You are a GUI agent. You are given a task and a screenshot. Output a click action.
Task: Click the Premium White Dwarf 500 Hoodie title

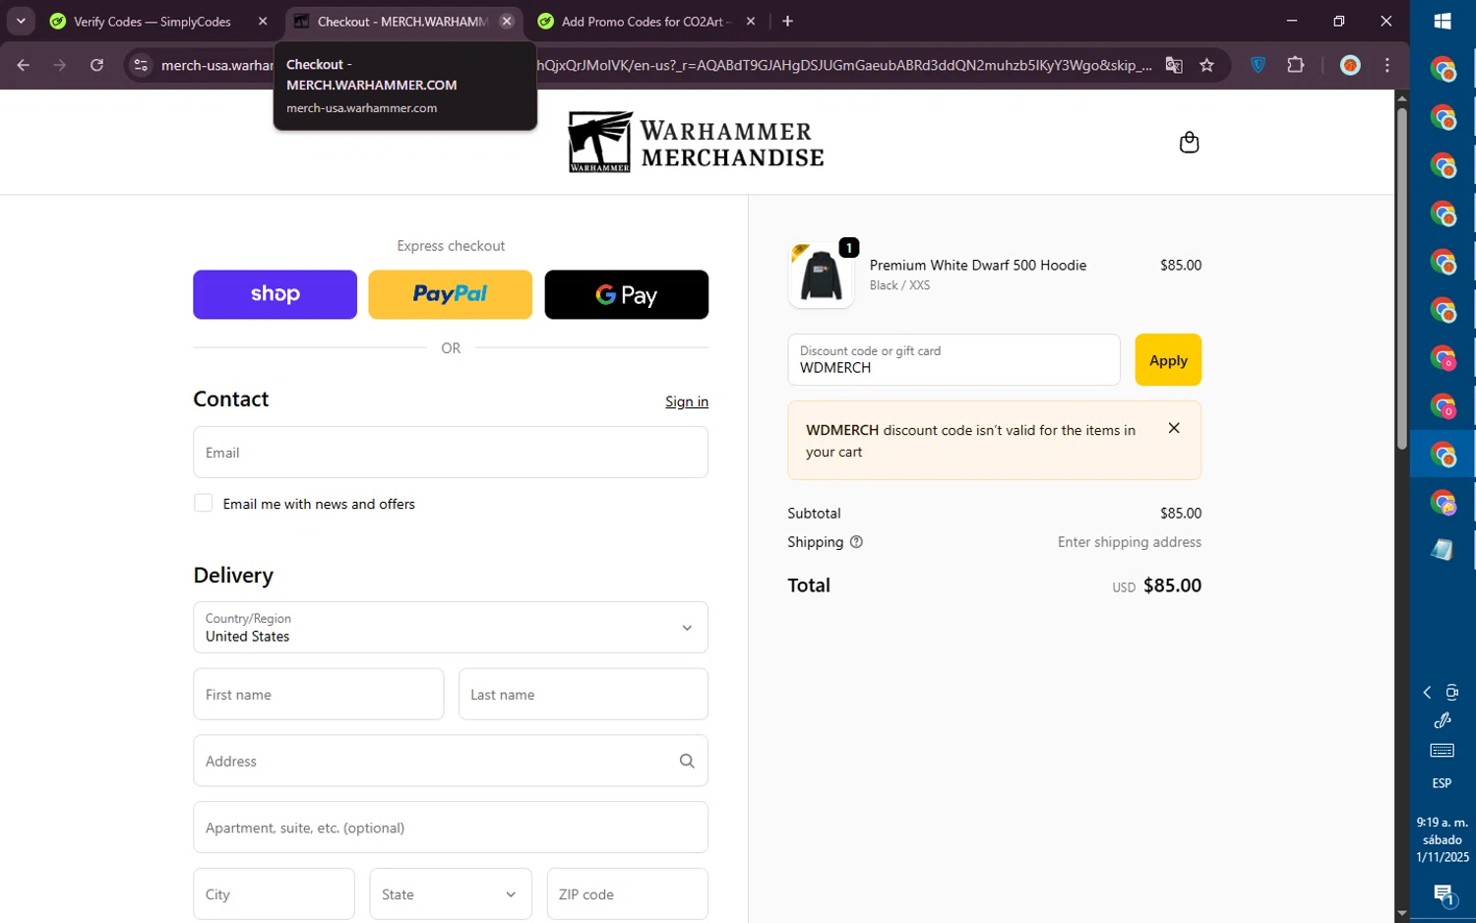tap(978, 266)
